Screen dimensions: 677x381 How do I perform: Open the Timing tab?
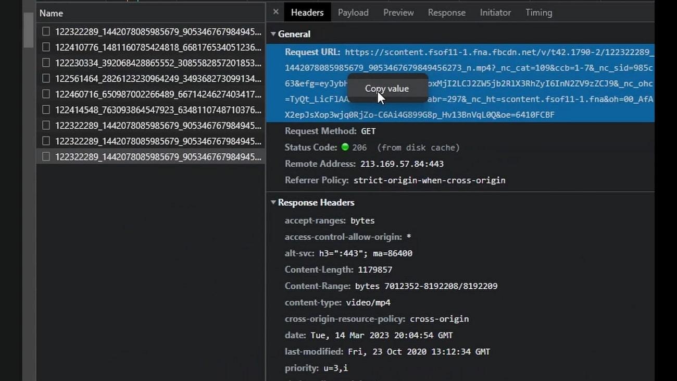coord(538,13)
